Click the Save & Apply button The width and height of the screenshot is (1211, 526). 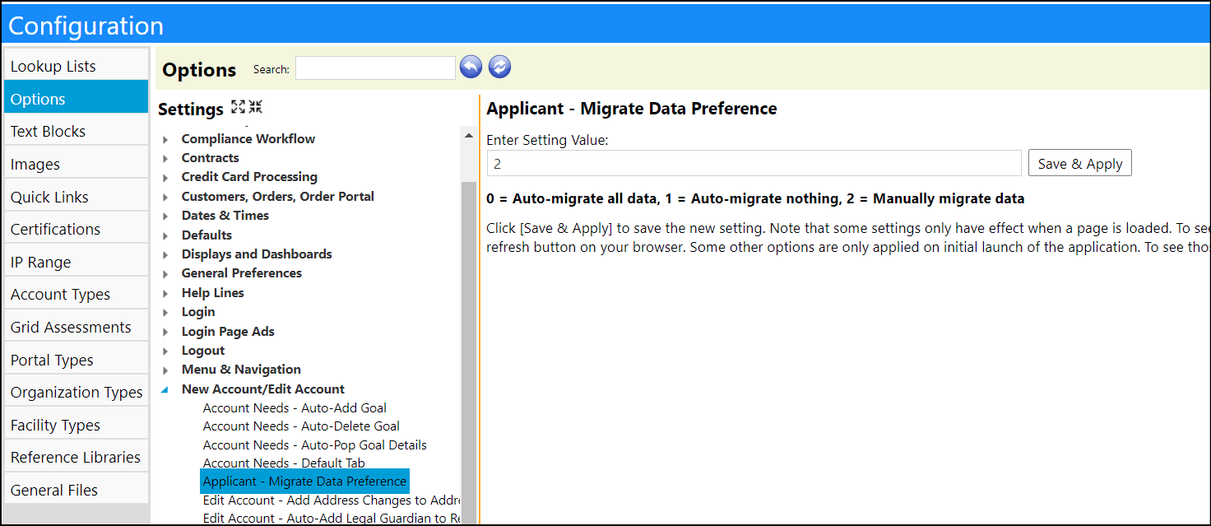[1080, 163]
